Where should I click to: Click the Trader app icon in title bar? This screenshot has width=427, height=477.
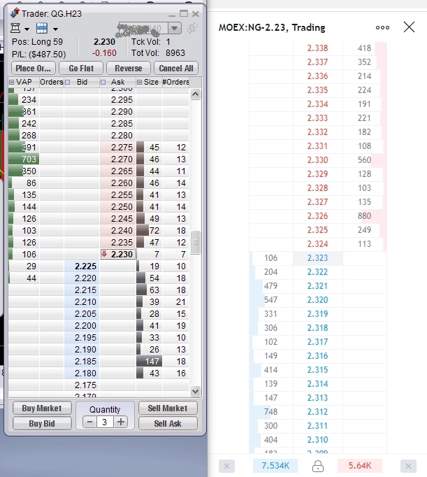point(15,13)
